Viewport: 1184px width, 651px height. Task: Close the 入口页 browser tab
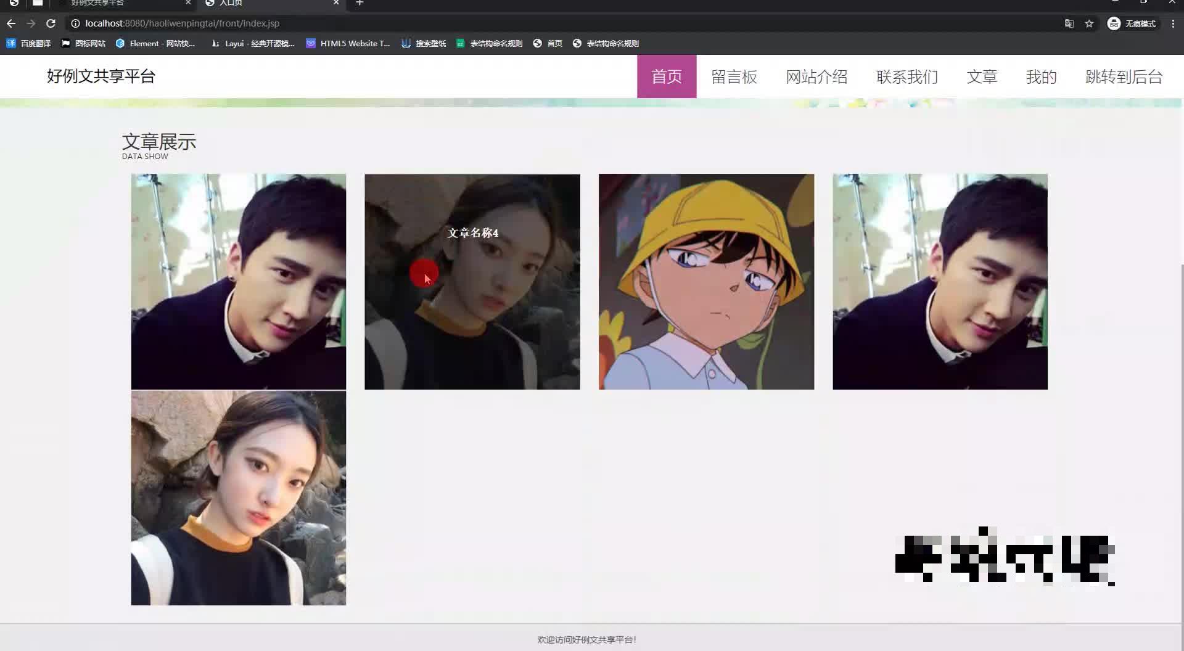point(336,3)
